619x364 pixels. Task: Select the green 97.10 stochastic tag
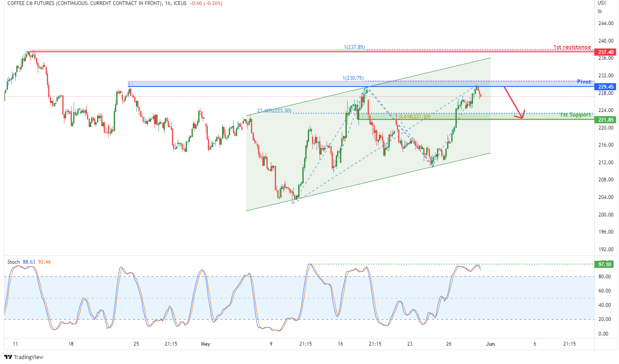coord(605,264)
